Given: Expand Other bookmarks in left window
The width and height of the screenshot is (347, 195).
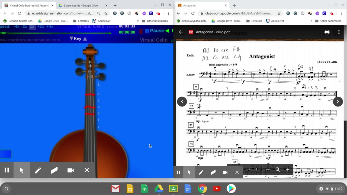Looking at the screenshot, I should click(x=155, y=21).
